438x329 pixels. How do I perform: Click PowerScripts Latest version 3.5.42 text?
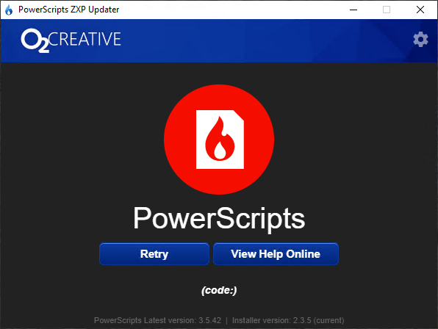coord(157,320)
